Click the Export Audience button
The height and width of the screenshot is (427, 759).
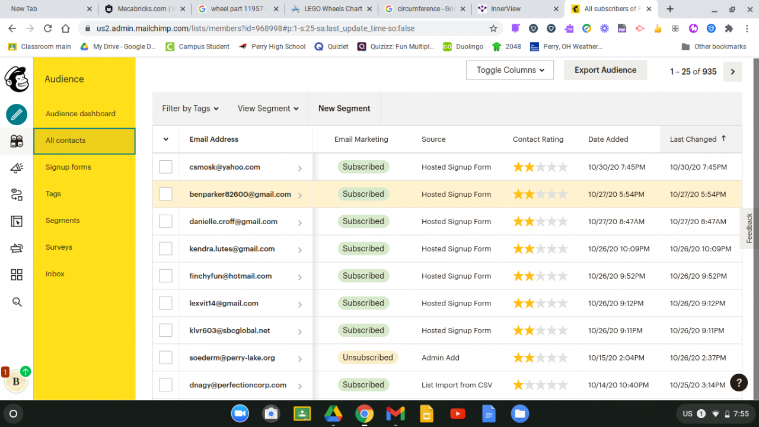[x=605, y=70]
